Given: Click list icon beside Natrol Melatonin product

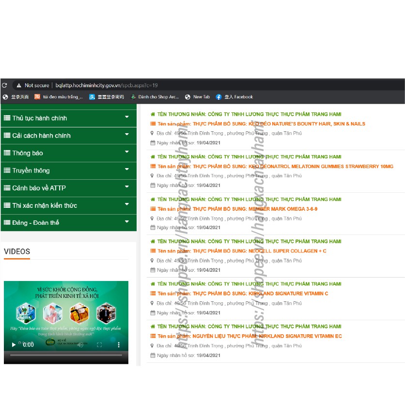Looking at the screenshot, I should click(153, 166).
